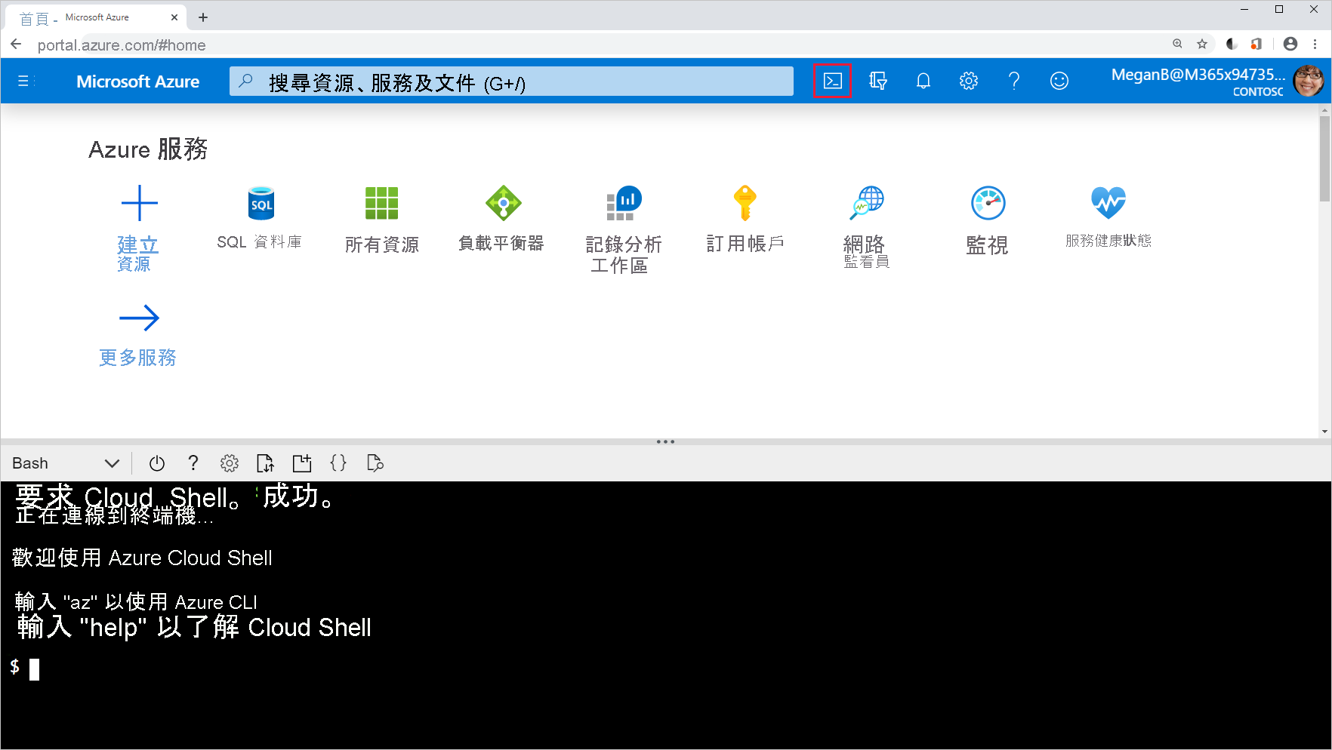This screenshot has width=1332, height=750.
Task: Click the browser back arrow
Action: pyautogui.click(x=16, y=45)
